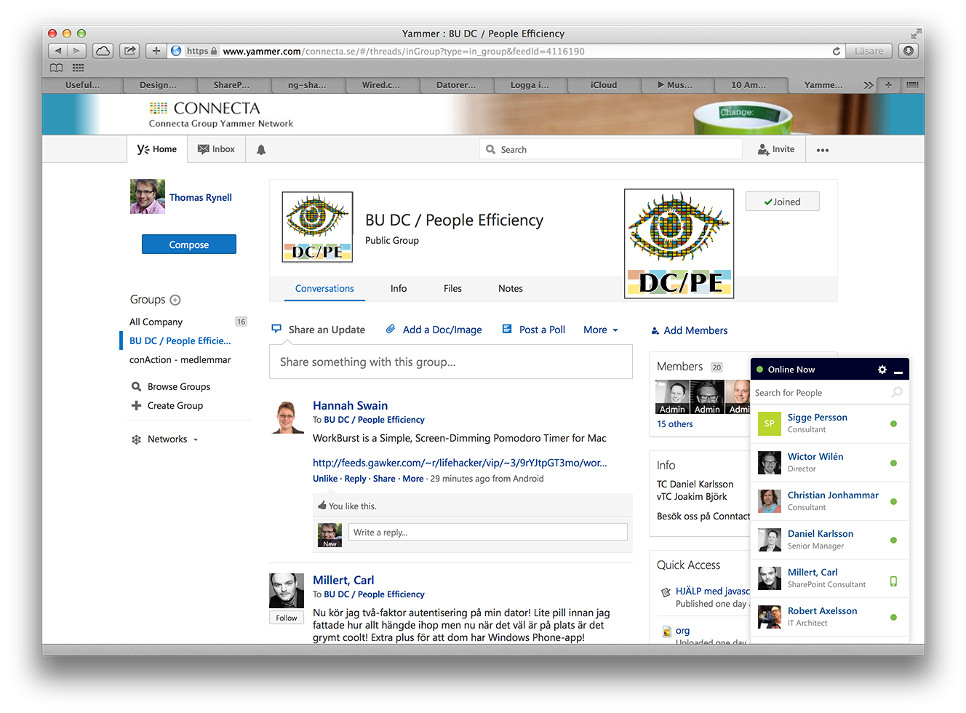The image size is (966, 713).
Task: Open Online Now panel settings gear
Action: 882,370
